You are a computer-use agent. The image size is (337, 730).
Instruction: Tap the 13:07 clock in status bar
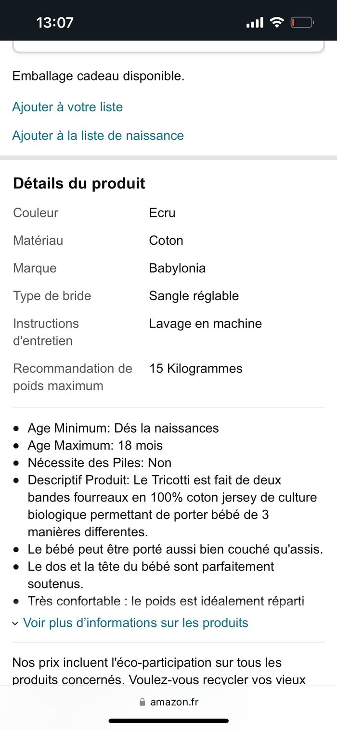[x=55, y=22]
